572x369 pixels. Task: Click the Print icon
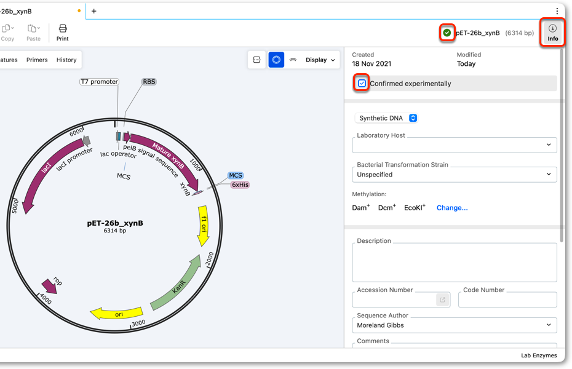point(63,28)
